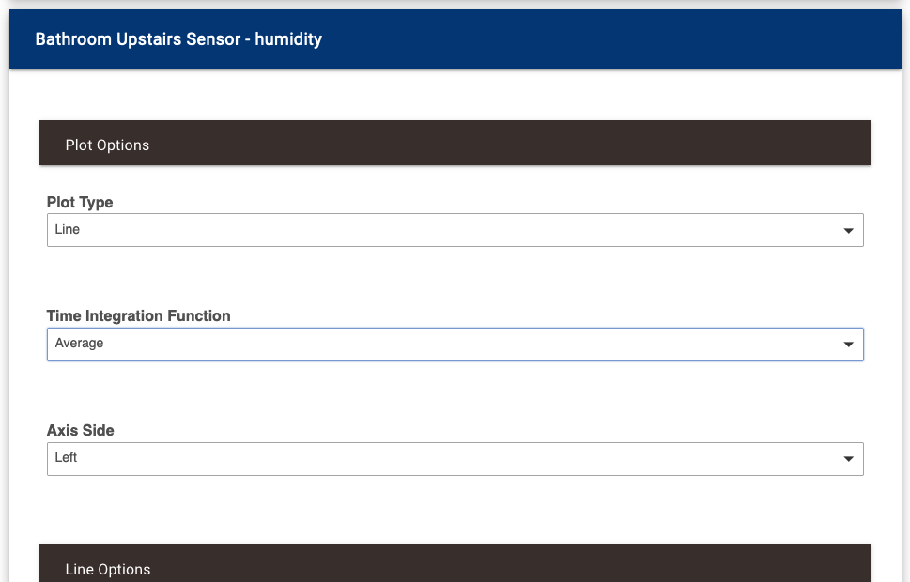Click the "Line Options" heading text
Screen dimensions: 910x582
[x=108, y=570]
